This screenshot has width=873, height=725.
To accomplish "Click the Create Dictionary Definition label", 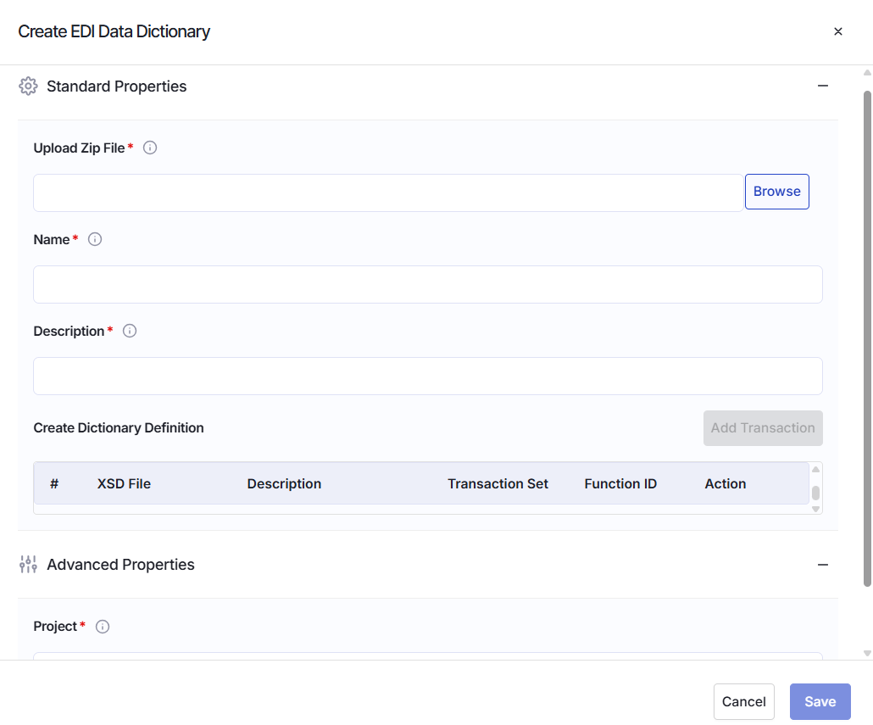I will pos(119,427).
